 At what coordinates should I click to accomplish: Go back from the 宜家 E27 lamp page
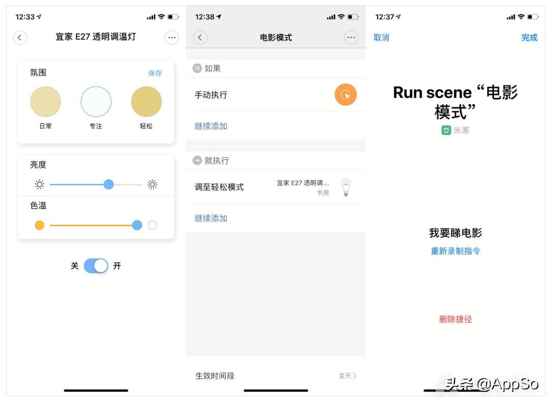click(20, 37)
